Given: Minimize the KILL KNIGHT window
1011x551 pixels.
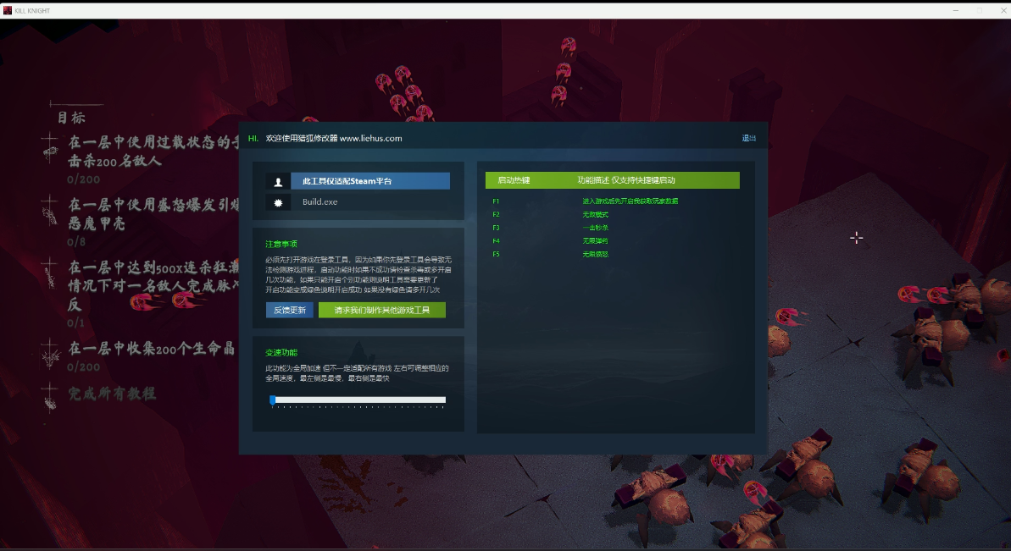Looking at the screenshot, I should pyautogui.click(x=956, y=10).
